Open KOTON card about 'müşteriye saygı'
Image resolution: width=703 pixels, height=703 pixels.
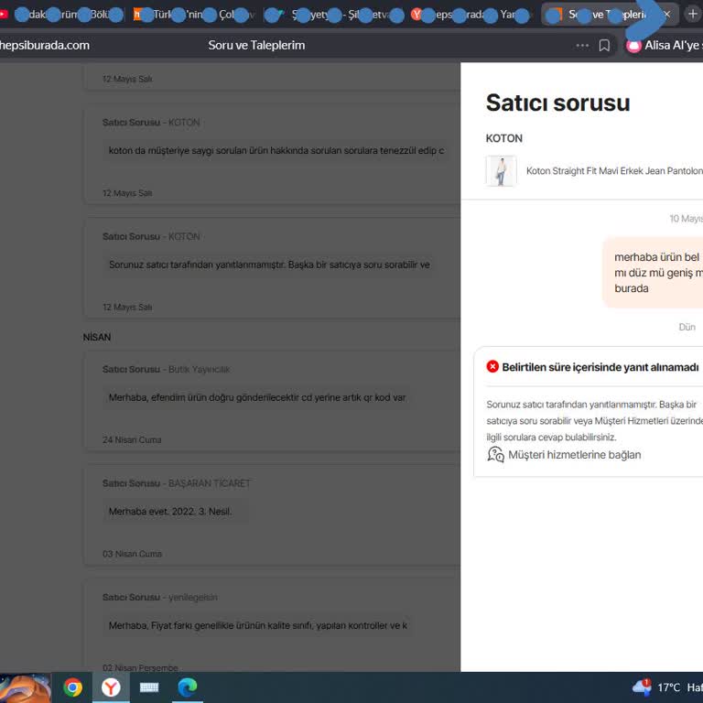point(272,155)
